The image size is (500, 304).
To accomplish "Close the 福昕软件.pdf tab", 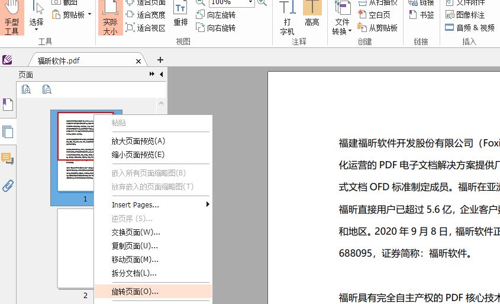I will click(138, 61).
